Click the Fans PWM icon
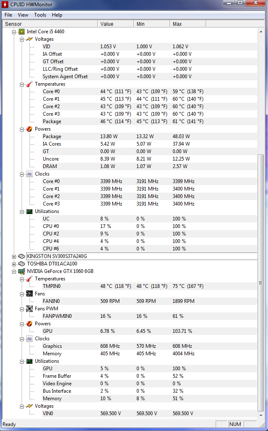Viewport: 268px width, 431px height. pyautogui.click(x=30, y=309)
